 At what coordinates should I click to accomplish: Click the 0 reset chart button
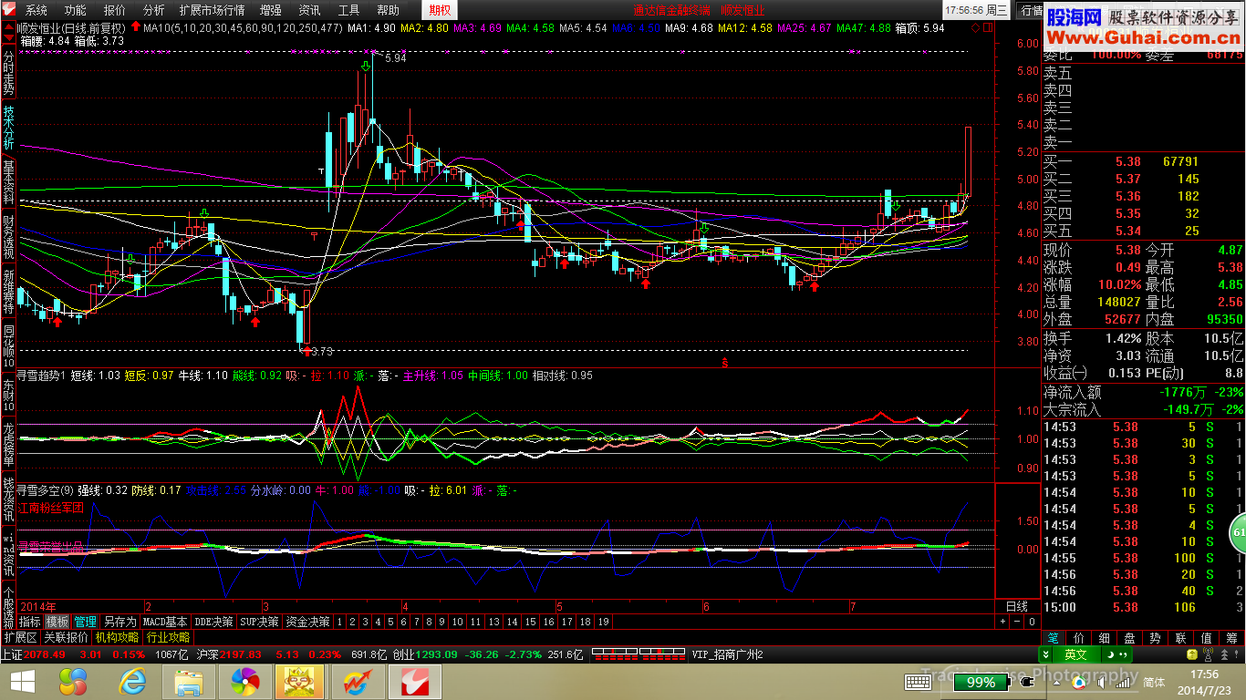(x=1032, y=621)
